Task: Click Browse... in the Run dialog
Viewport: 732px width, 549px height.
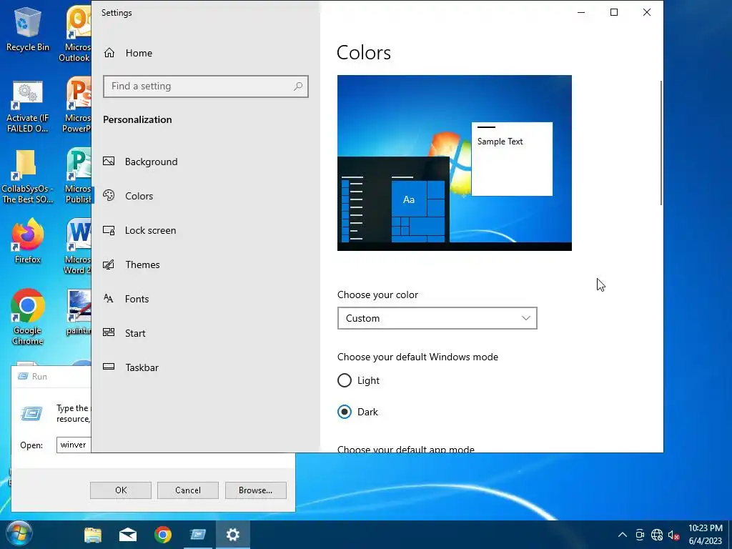Action: (x=255, y=490)
